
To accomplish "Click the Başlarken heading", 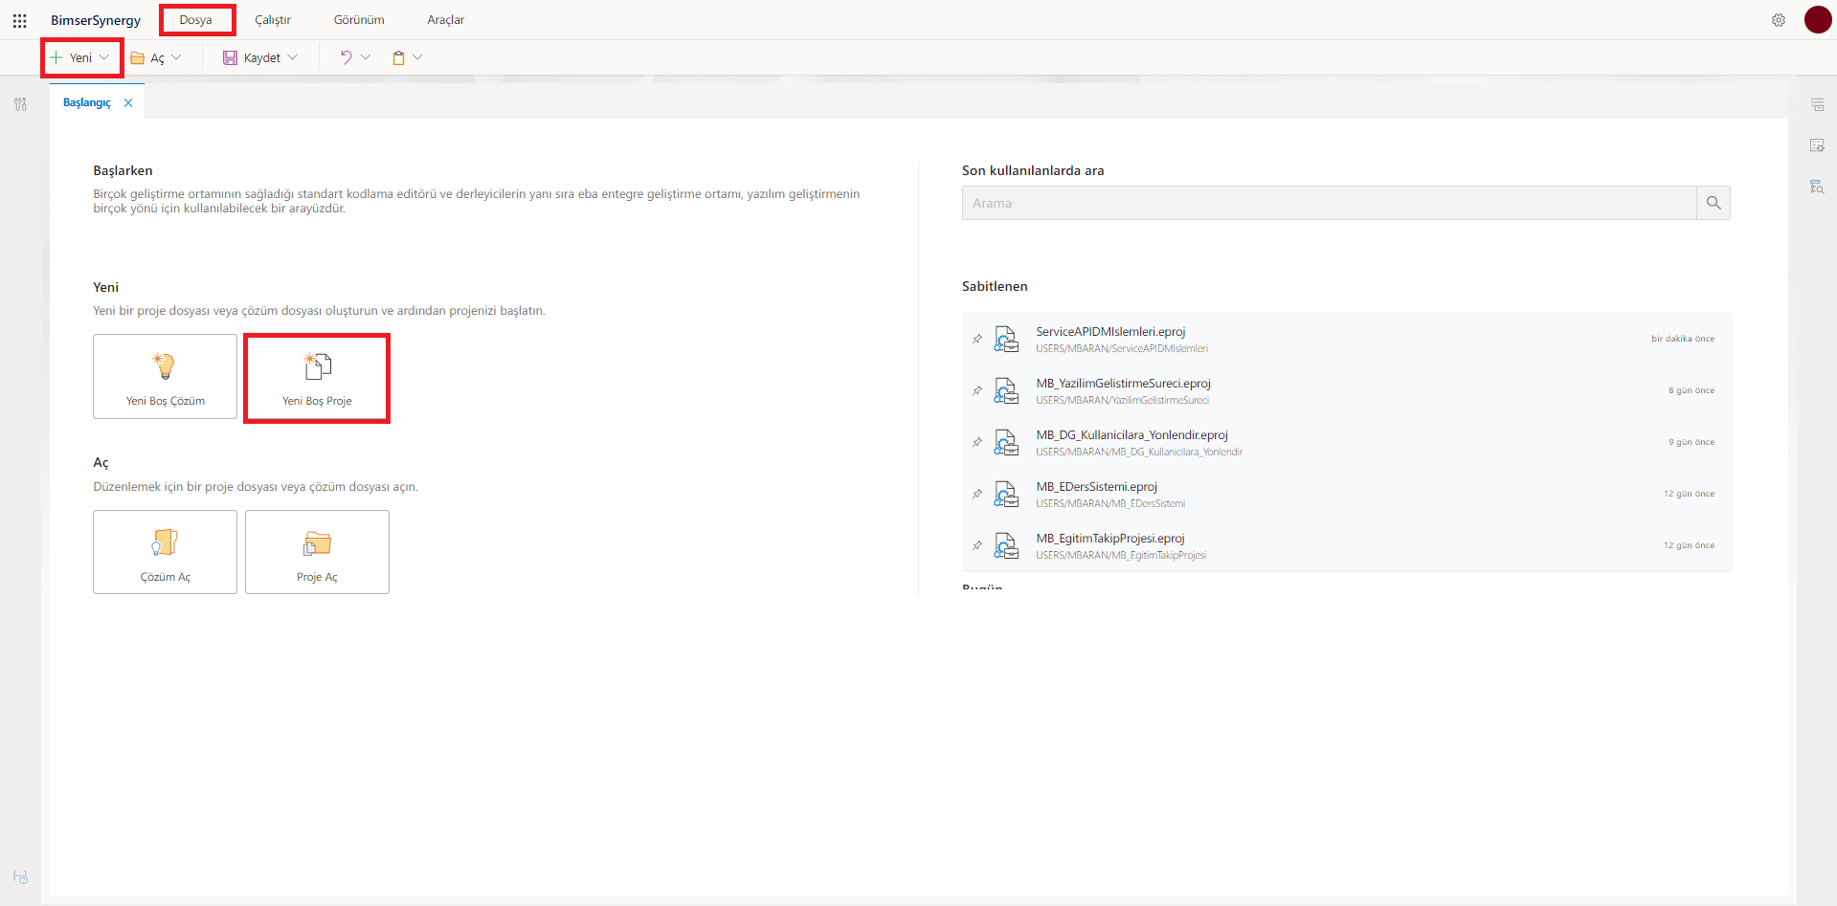I will (x=123, y=170).
